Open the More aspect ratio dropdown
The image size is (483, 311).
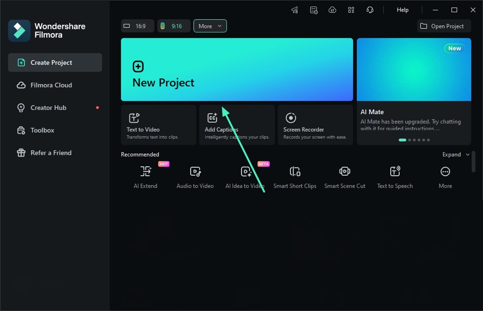pyautogui.click(x=210, y=26)
